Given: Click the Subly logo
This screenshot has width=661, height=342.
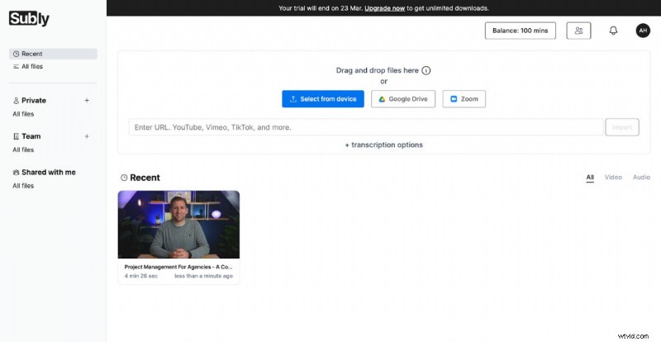Looking at the screenshot, I should point(29,18).
